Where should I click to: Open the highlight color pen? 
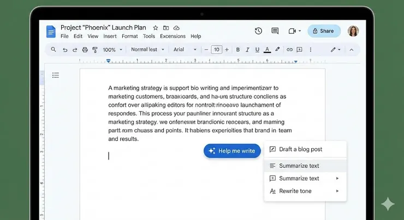277,49
